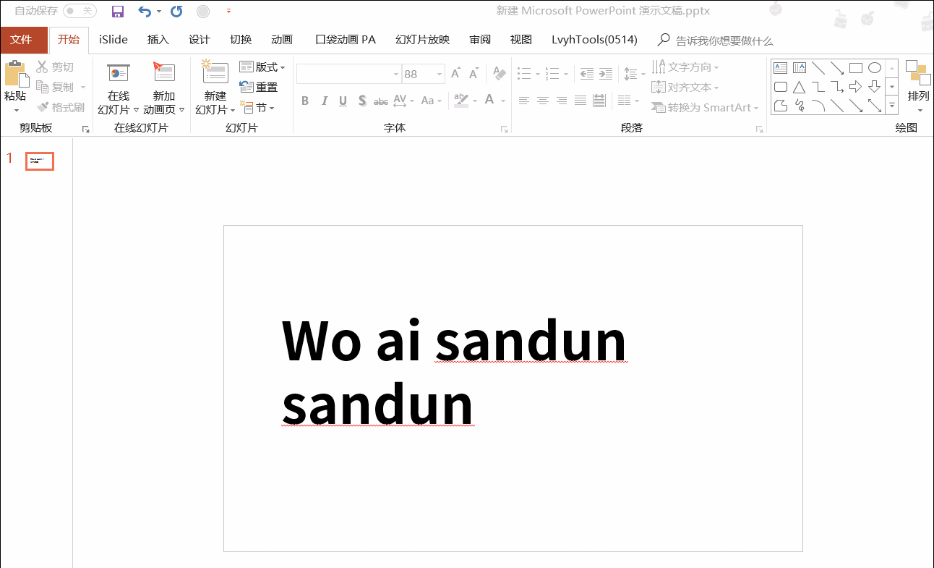Click the Reset (重置) slide button
Viewport: 934px width, 568px height.
coord(259,88)
